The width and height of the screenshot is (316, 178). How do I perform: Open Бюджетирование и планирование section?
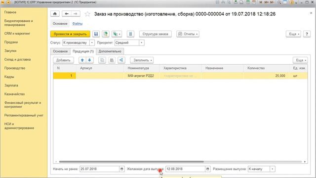point(19,23)
